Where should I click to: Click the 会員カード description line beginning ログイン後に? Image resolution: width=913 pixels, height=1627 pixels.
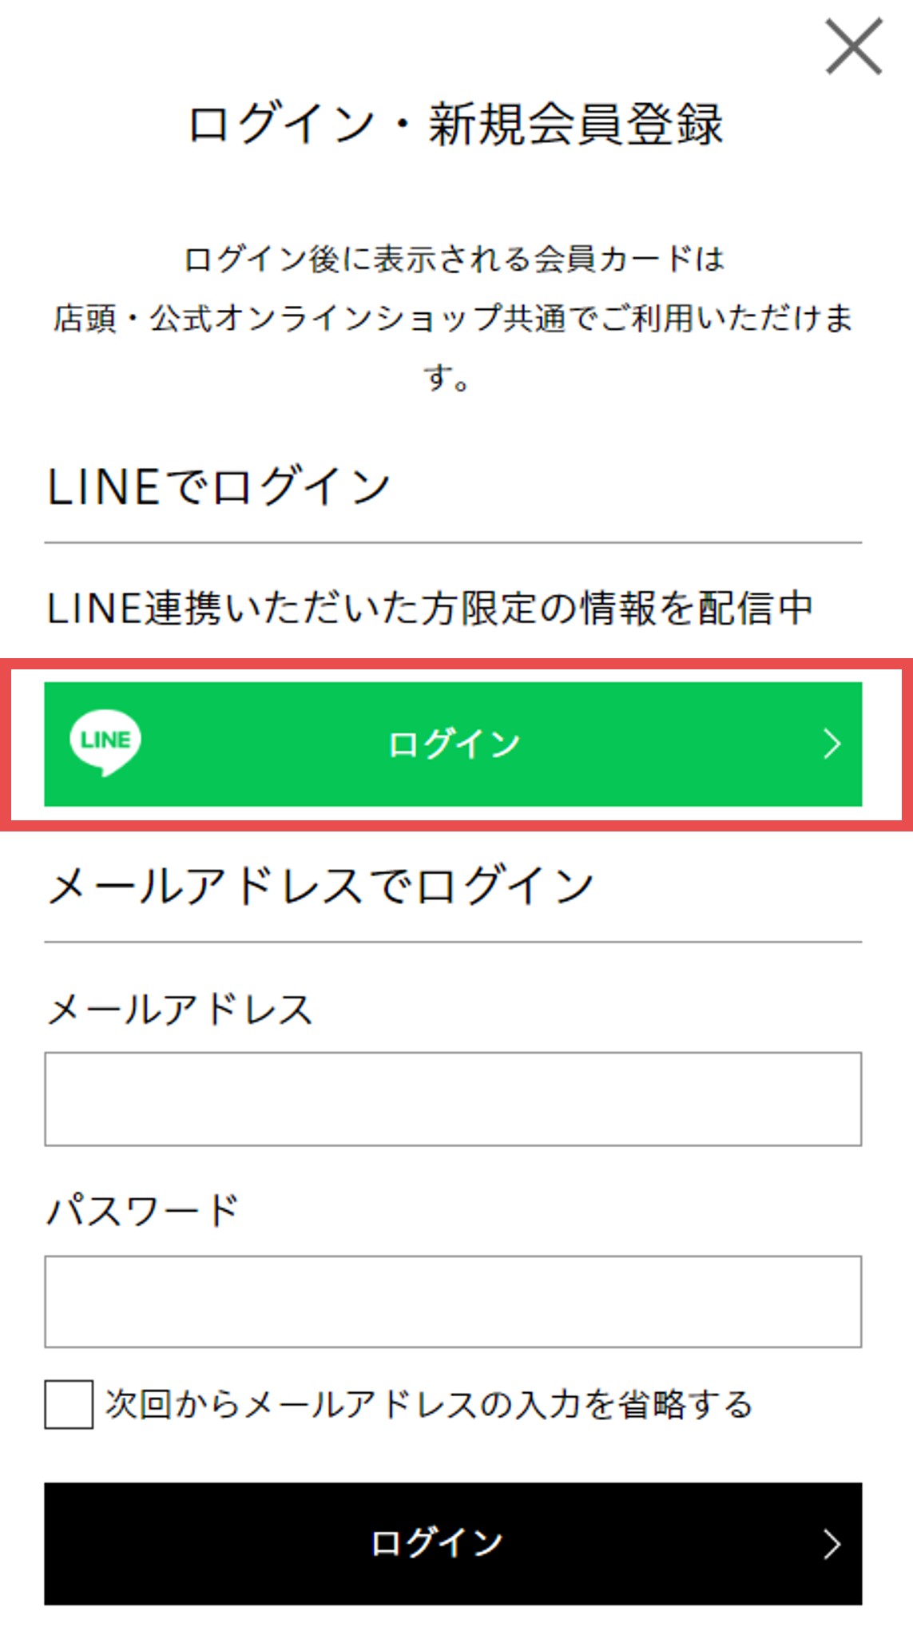(x=455, y=259)
